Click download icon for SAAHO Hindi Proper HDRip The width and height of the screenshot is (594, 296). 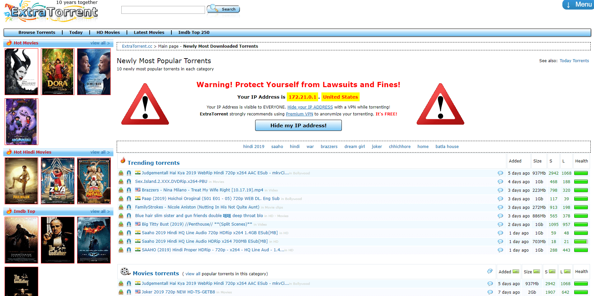121,250
